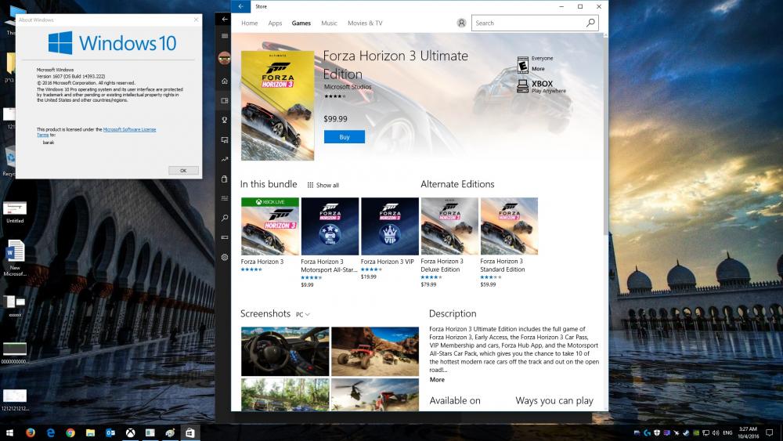Click the volume speaker tray icon

[x=716, y=433]
